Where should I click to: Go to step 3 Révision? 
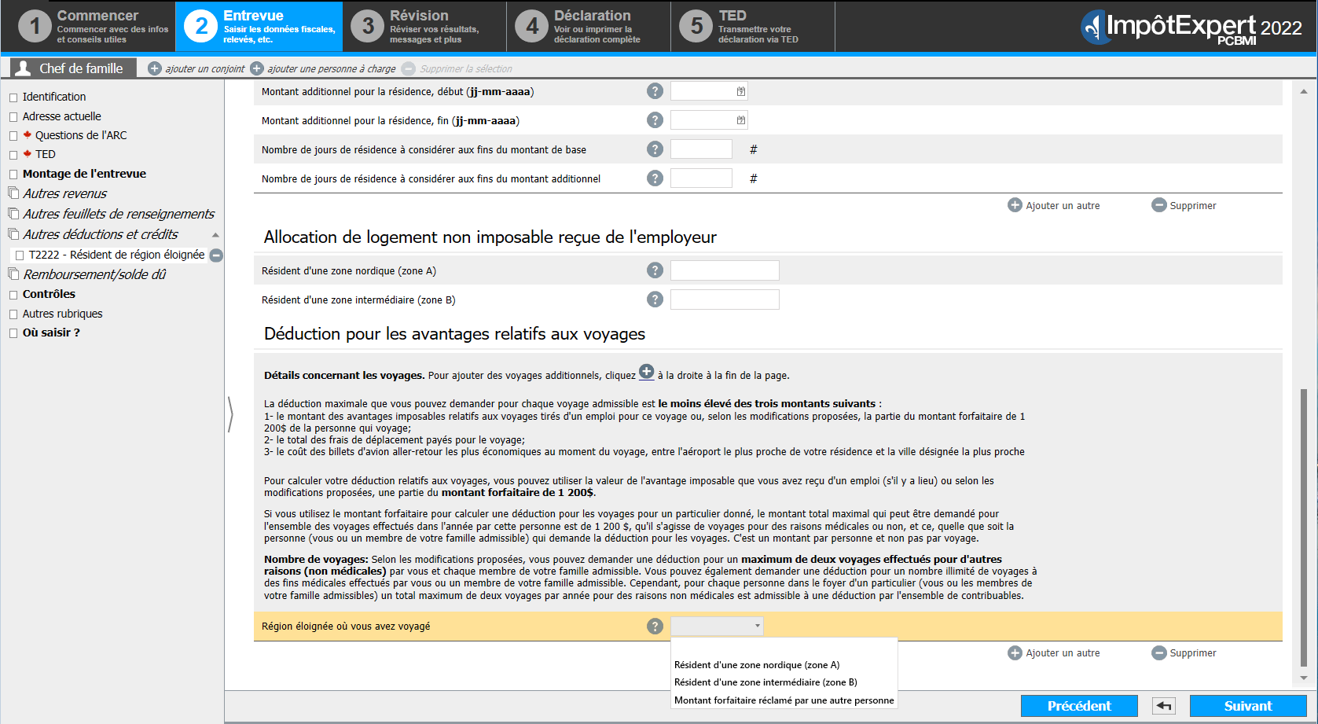pyautogui.click(x=424, y=27)
